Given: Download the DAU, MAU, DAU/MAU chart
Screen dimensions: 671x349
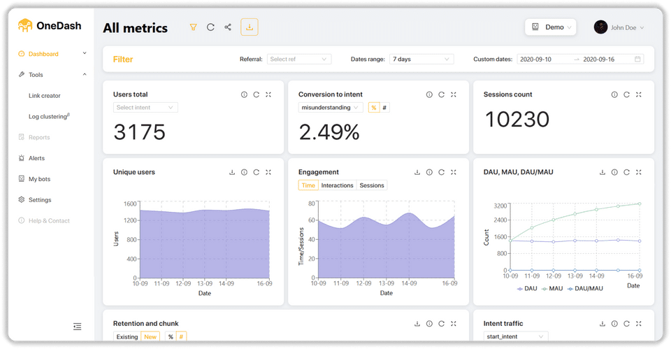Looking at the screenshot, I should coord(602,172).
